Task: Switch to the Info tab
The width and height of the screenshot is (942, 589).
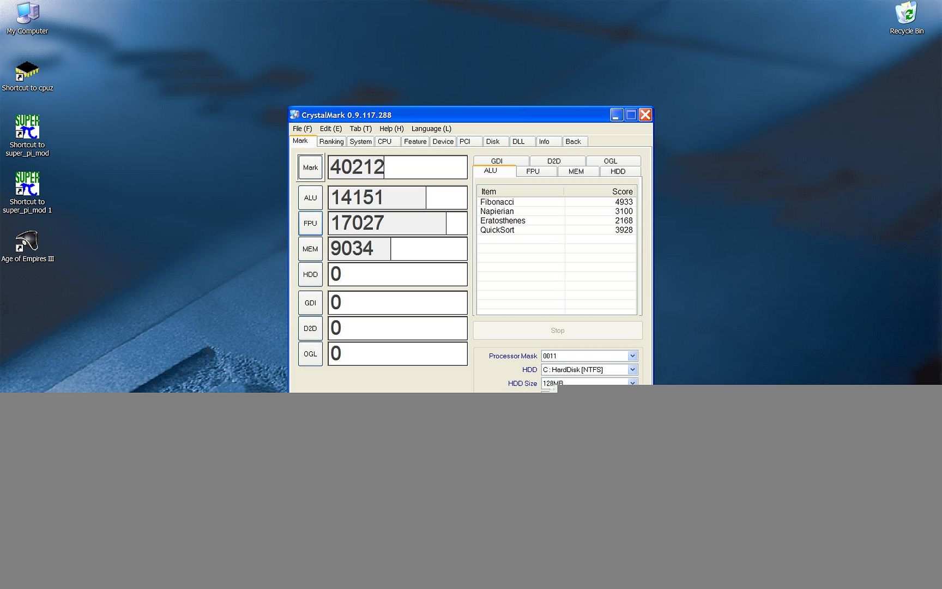Action: click(x=549, y=141)
